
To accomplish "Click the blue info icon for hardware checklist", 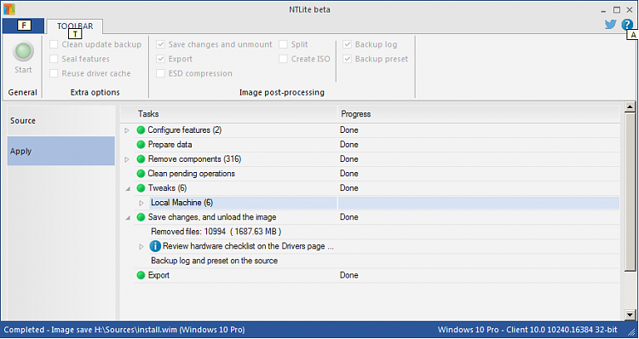I will 155,246.
